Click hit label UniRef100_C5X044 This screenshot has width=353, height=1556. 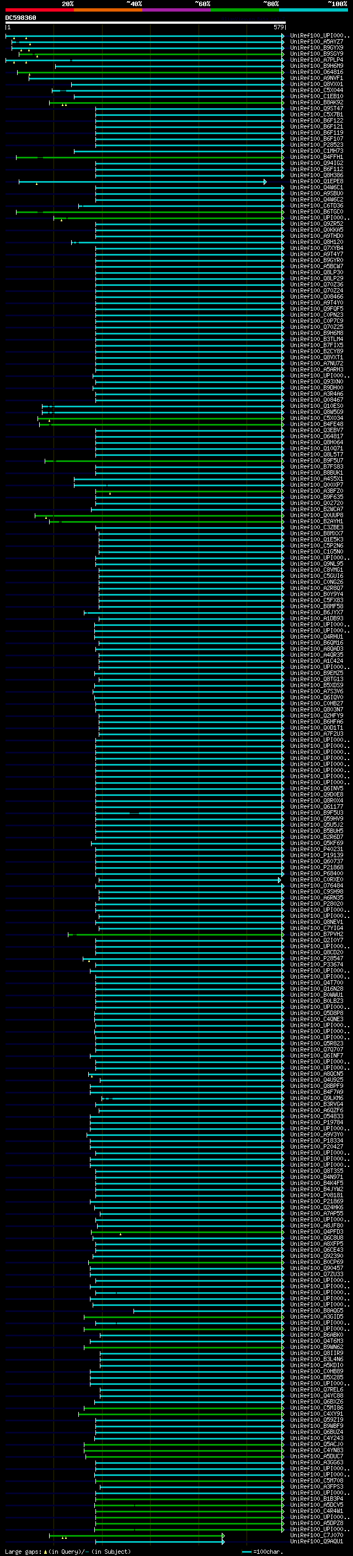pos(316,90)
